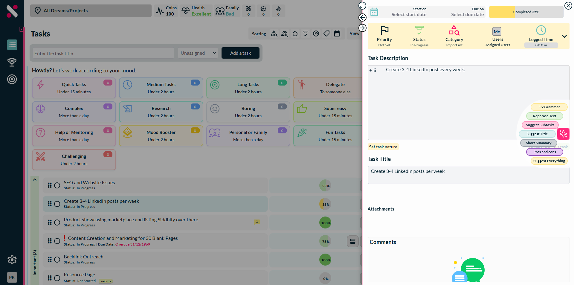Change the task Category Important
The width and height of the screenshot is (574, 285).
(454, 36)
